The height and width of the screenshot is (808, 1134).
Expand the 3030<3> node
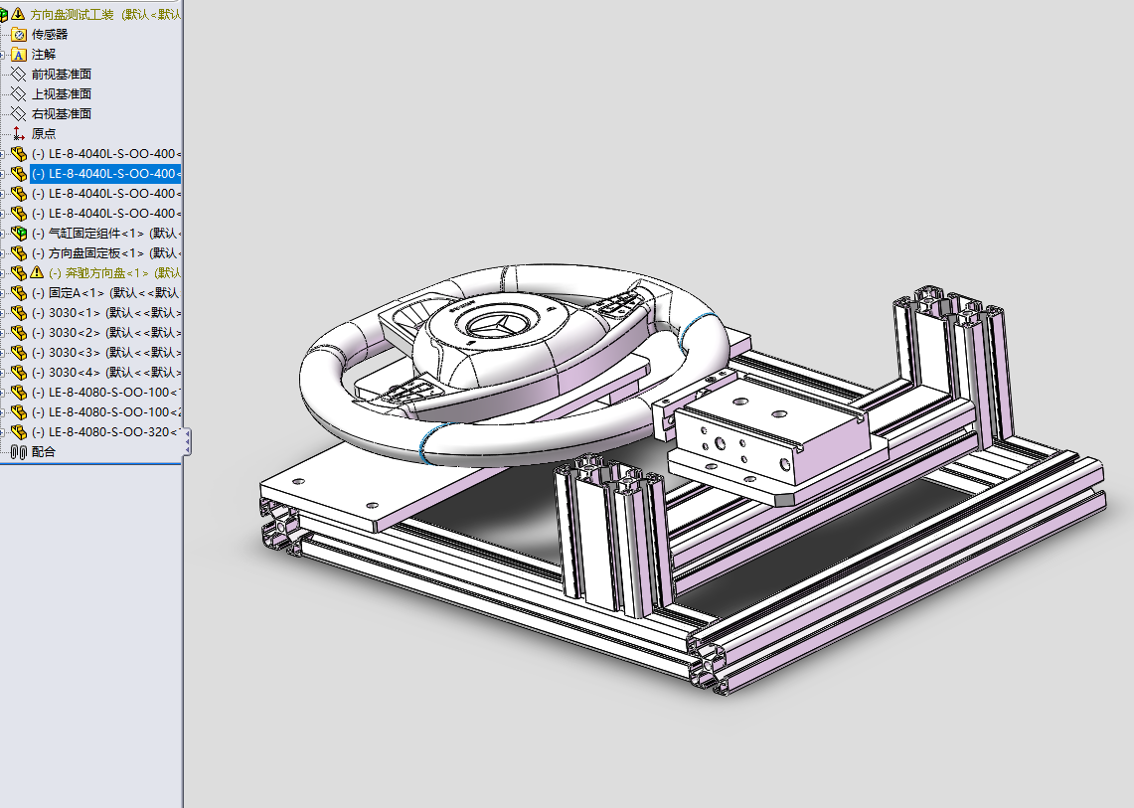point(2,352)
